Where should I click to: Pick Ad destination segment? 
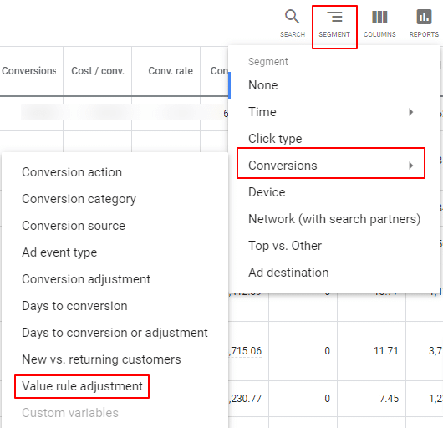point(288,273)
